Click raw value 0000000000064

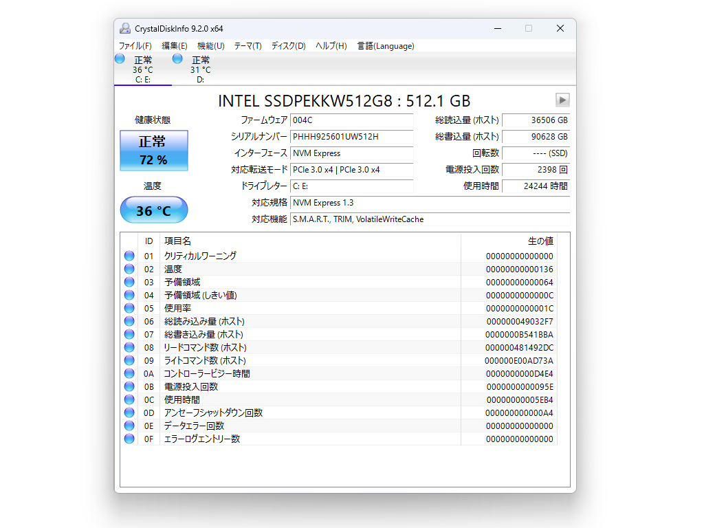[x=520, y=282]
